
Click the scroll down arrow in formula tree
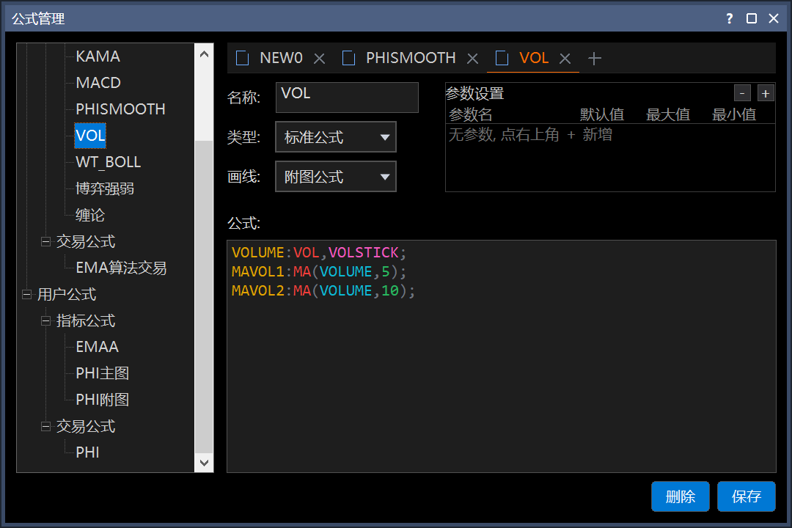coord(204,462)
